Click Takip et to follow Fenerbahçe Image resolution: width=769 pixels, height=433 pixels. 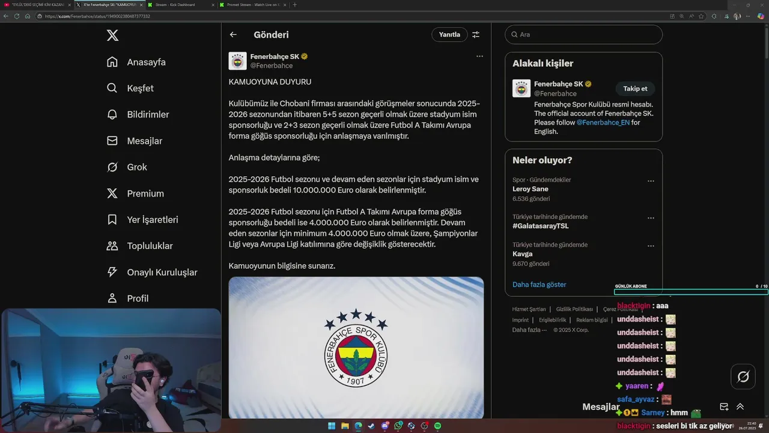click(x=635, y=88)
